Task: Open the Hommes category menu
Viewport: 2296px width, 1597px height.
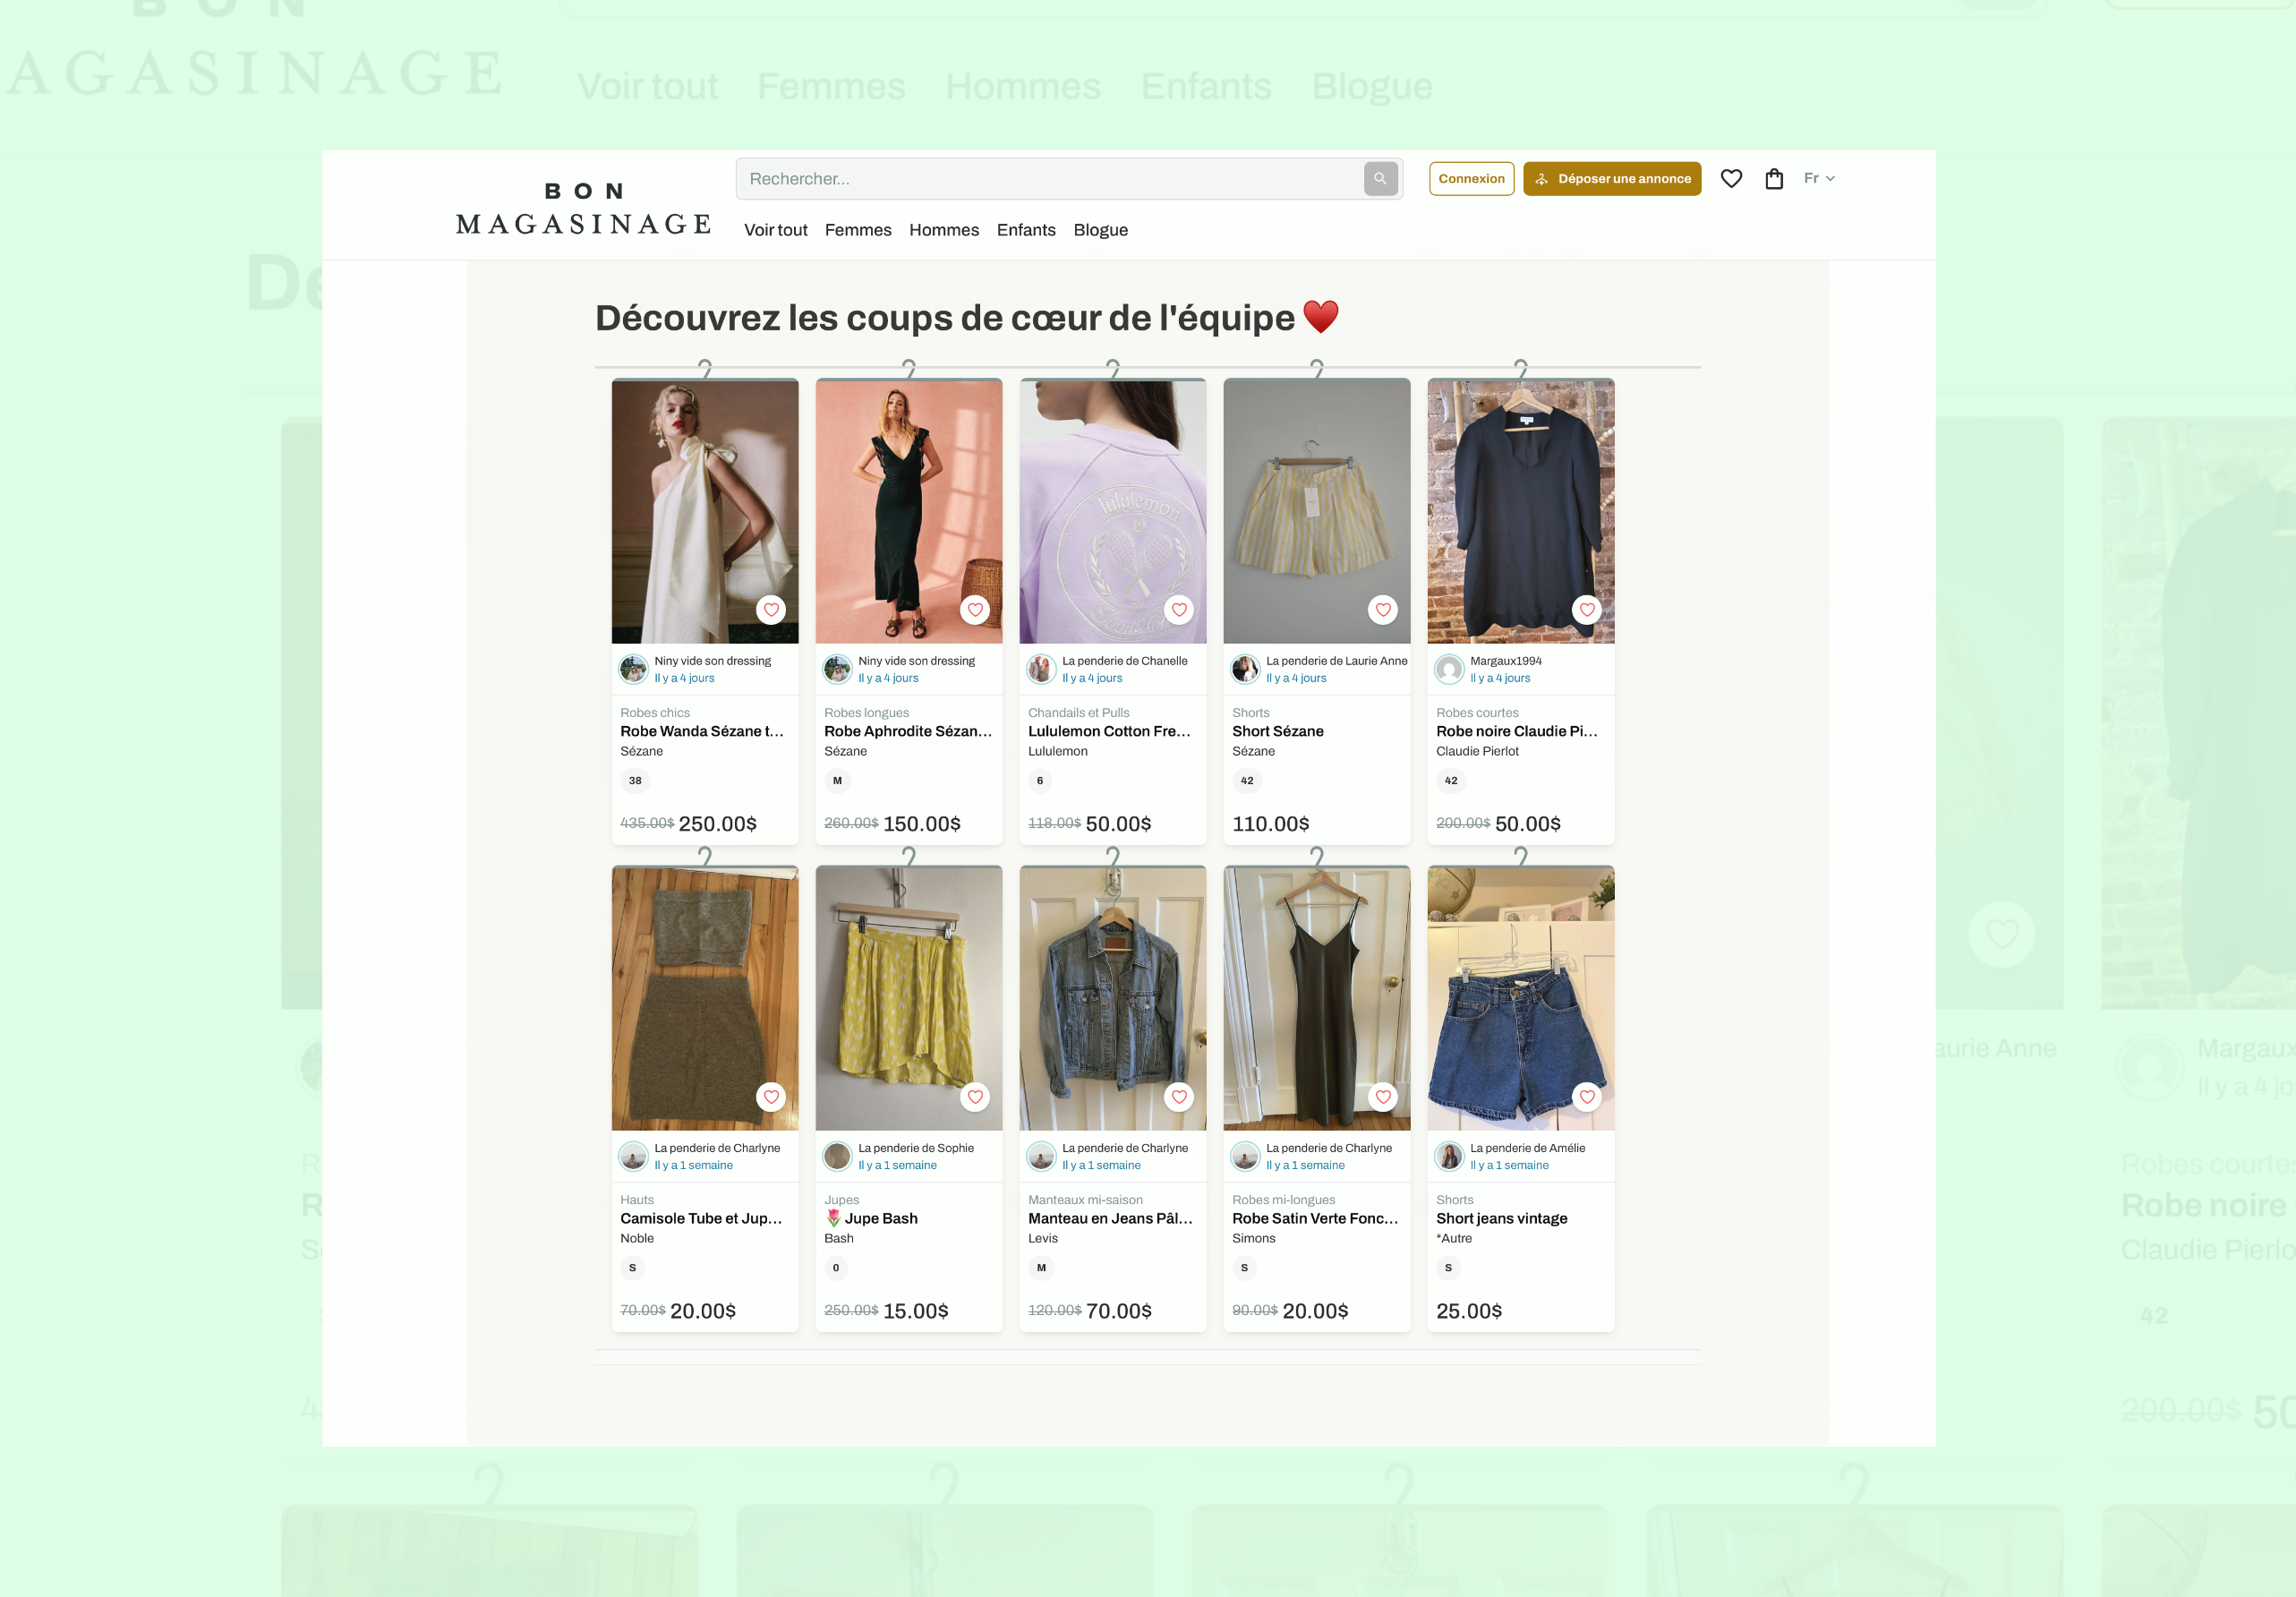Action: coord(943,230)
